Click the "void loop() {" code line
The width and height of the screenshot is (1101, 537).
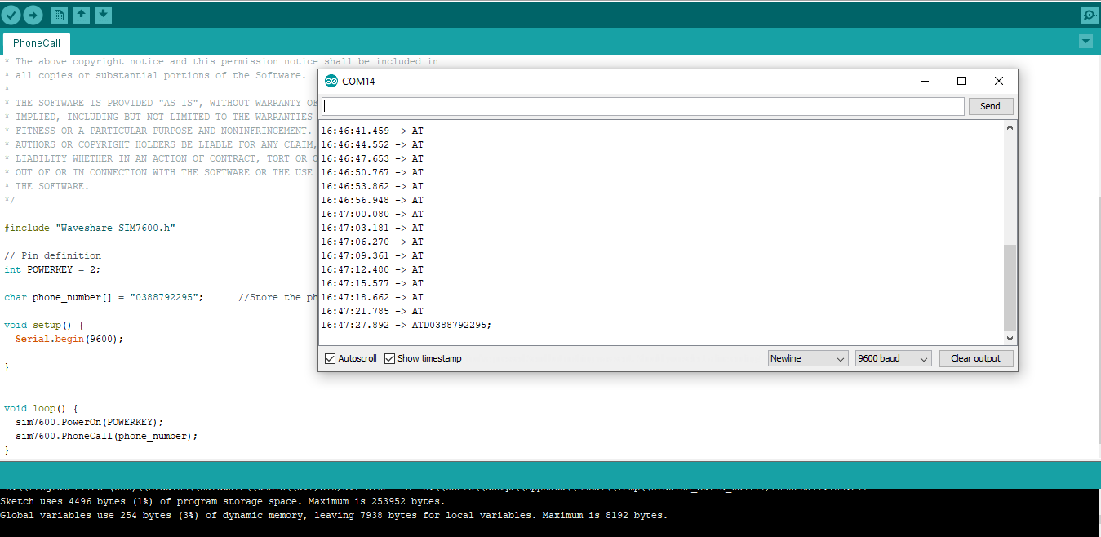click(41, 408)
